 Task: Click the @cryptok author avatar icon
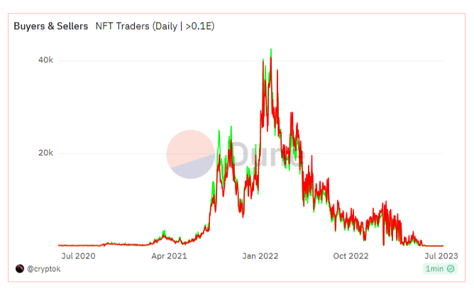tap(20, 268)
